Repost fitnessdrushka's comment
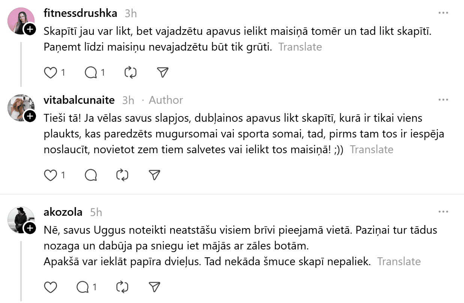This screenshot has width=464, height=303. pos(130,72)
